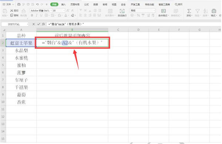Open the 文件 menu

pyautogui.click(x=8, y=4)
